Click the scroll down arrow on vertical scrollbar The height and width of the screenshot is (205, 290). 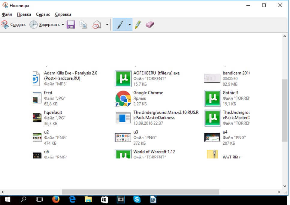point(285,186)
